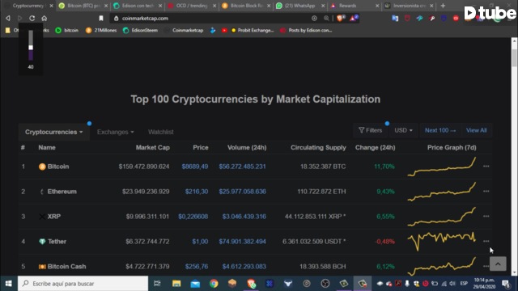Image resolution: width=518 pixels, height=291 pixels.
Task: Click the back-to-top arrow button
Action: pyautogui.click(x=498, y=264)
